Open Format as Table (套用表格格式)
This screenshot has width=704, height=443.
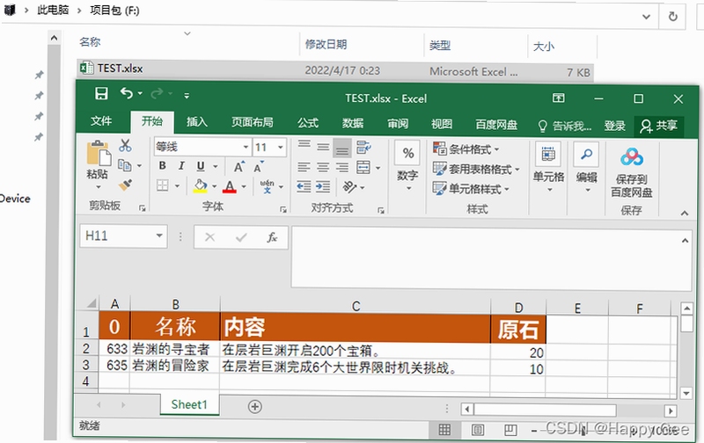pos(476,169)
